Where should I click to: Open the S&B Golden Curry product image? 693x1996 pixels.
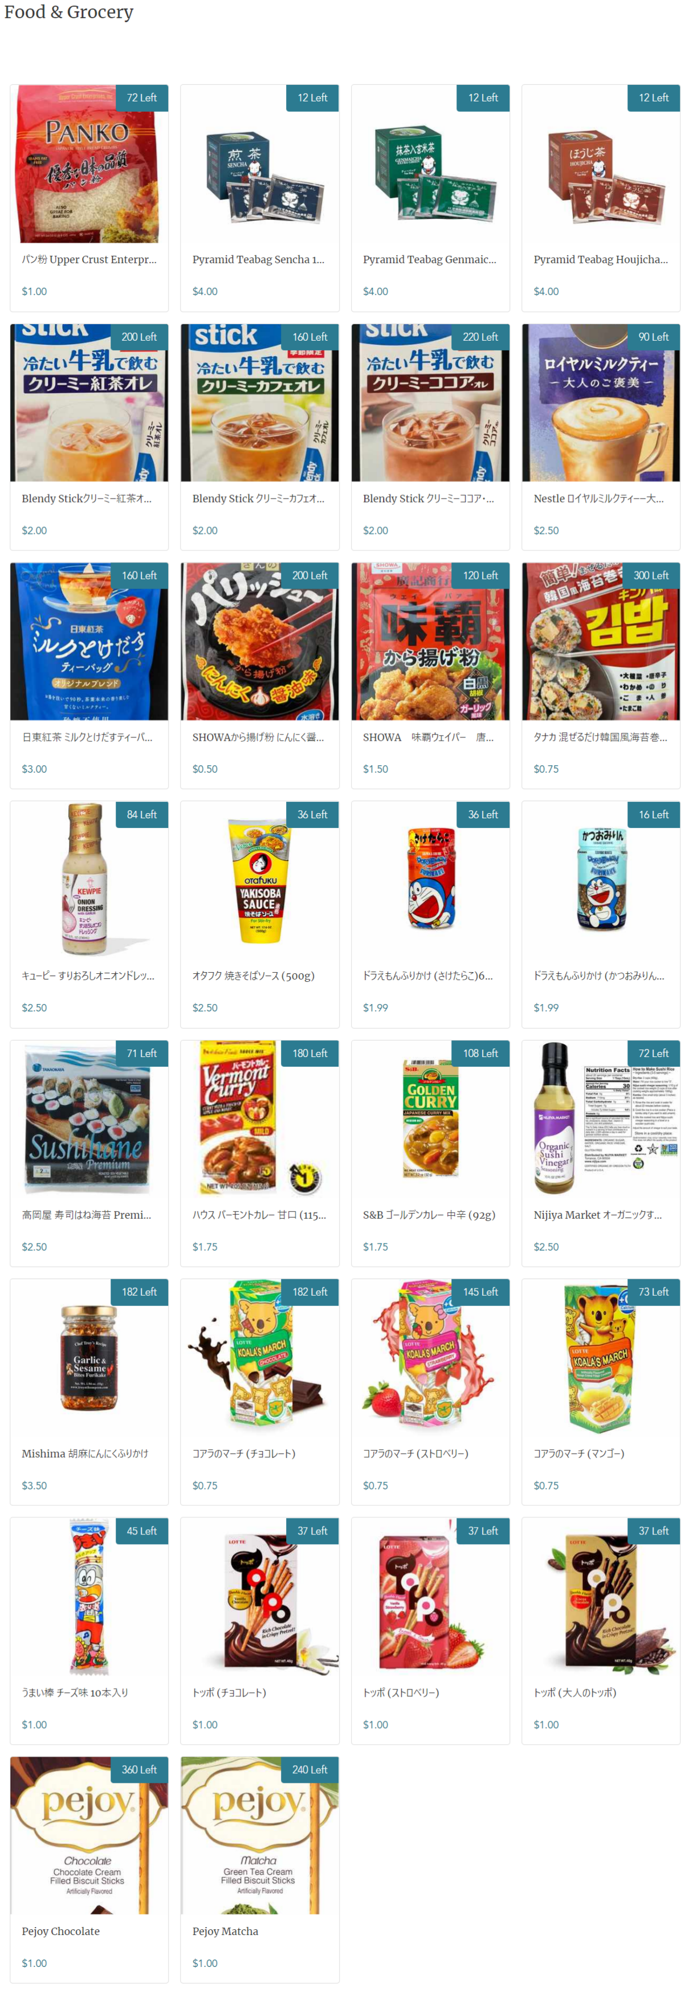[430, 1118]
